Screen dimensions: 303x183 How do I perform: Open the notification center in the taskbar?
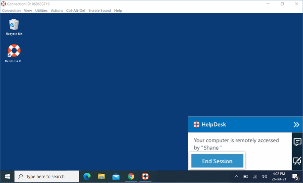point(295,177)
